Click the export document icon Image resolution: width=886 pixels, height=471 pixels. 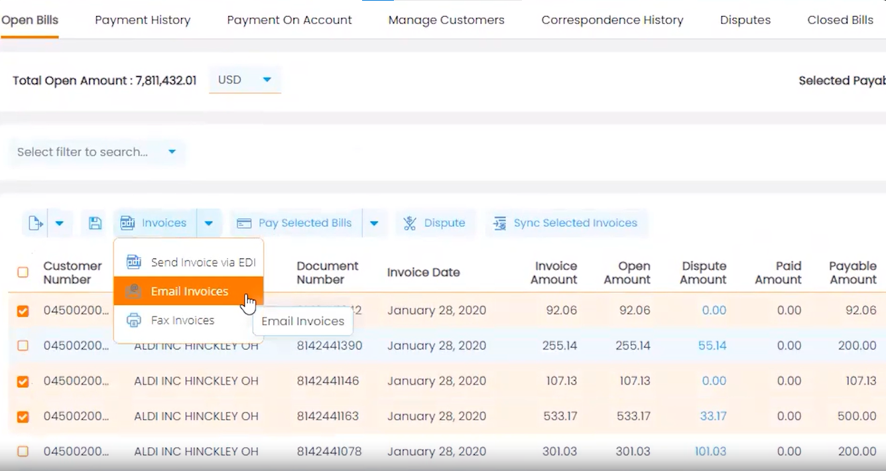coord(36,224)
